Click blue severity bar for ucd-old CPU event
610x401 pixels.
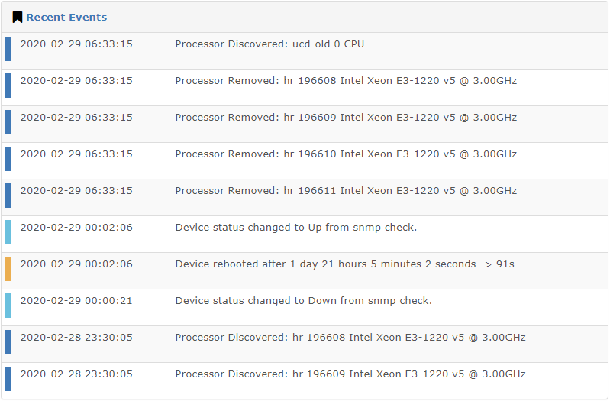[x=8, y=49]
